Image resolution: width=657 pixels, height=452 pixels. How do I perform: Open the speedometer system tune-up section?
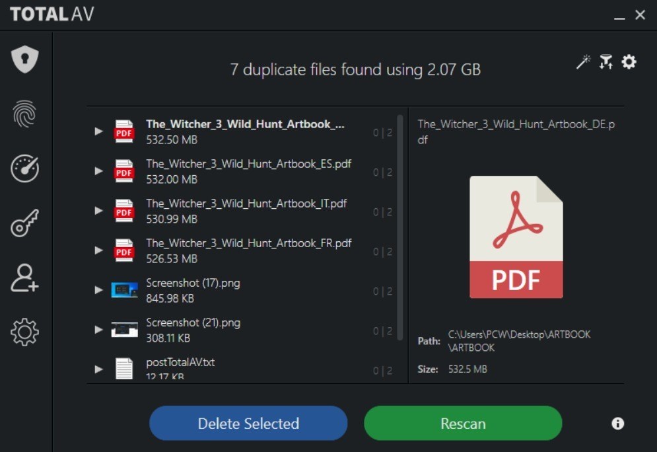click(x=24, y=169)
